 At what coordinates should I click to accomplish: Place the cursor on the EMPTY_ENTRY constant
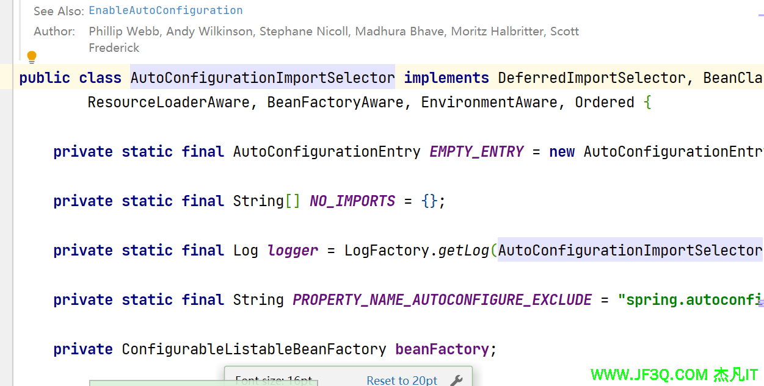[476, 152]
